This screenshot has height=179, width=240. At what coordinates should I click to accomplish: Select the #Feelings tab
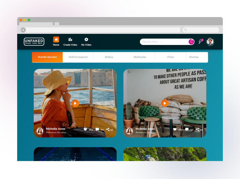197,57
